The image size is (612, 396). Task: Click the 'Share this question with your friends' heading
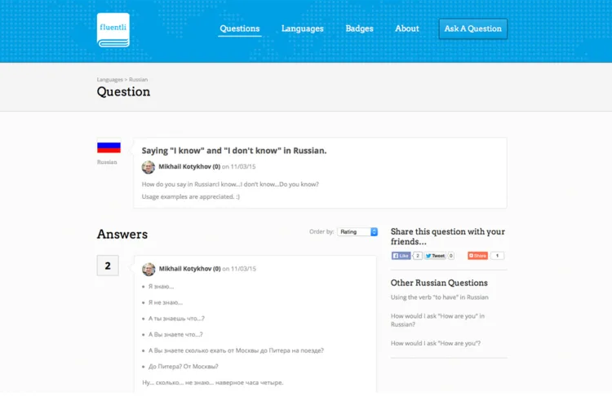click(448, 236)
